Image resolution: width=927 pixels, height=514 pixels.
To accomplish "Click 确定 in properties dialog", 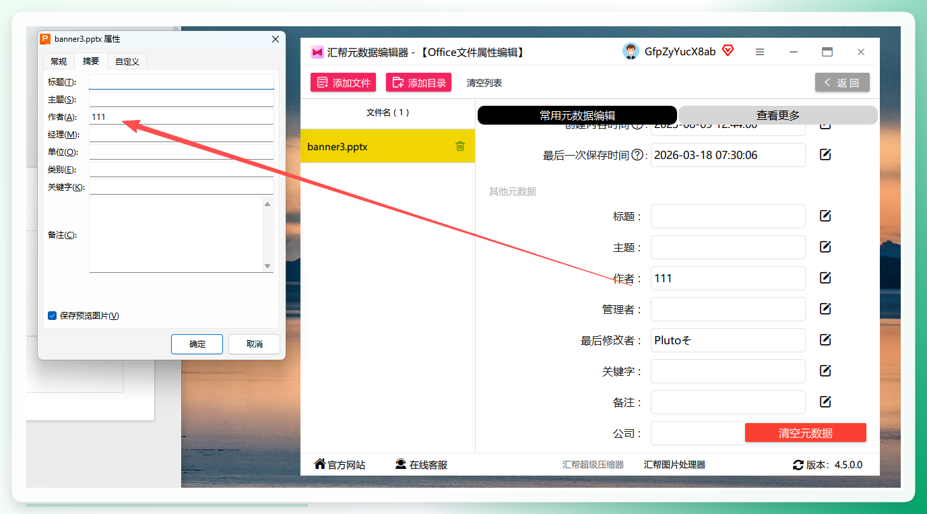I will 197,344.
